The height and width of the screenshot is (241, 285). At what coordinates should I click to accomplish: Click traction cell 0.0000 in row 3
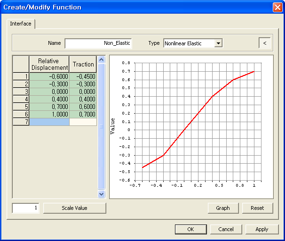83,91
